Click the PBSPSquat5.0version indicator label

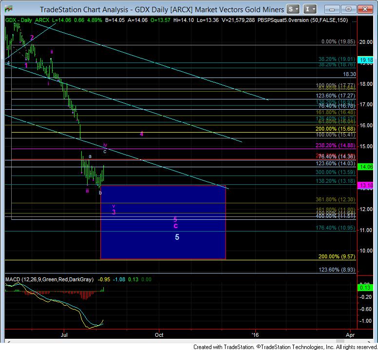pyautogui.click(x=283, y=20)
